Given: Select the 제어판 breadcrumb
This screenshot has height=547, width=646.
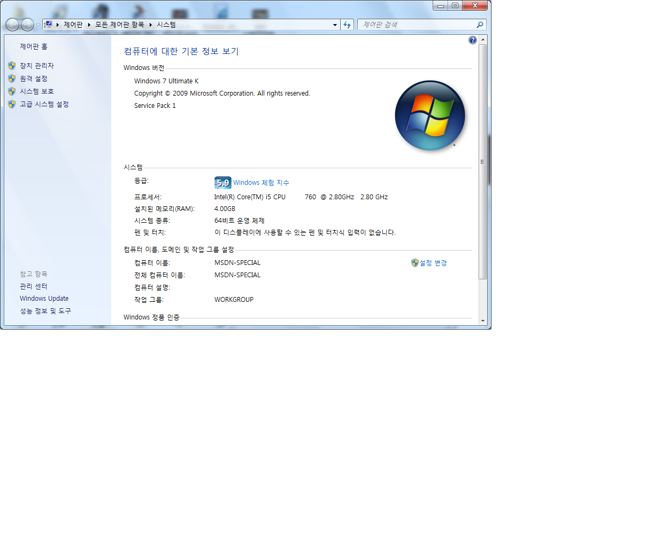Looking at the screenshot, I should pos(73,25).
